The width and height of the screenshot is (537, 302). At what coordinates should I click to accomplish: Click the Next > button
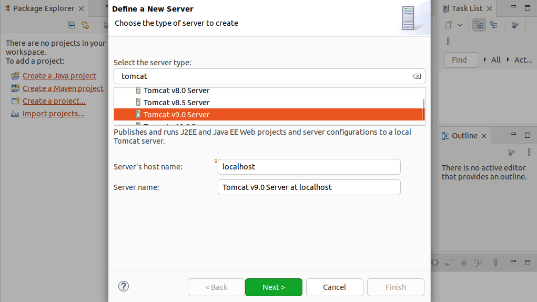click(273, 287)
